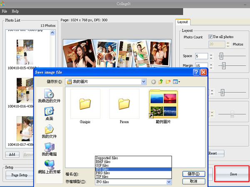Click the Space slider handle
250x187 pixels.
221,56
